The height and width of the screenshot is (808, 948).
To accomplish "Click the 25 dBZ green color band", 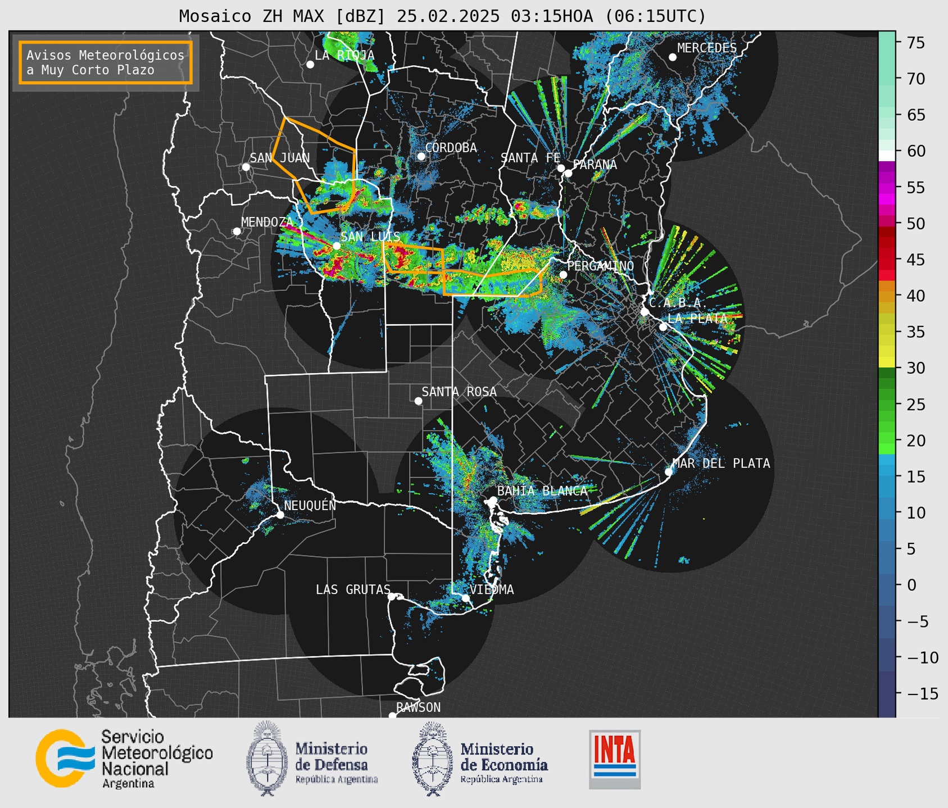I will tap(887, 405).
